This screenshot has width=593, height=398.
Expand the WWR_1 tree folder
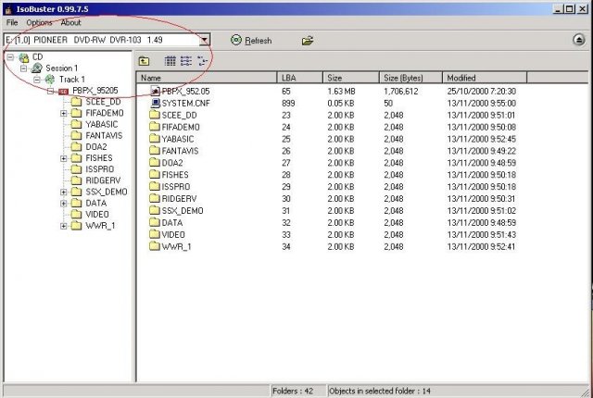click(63, 226)
